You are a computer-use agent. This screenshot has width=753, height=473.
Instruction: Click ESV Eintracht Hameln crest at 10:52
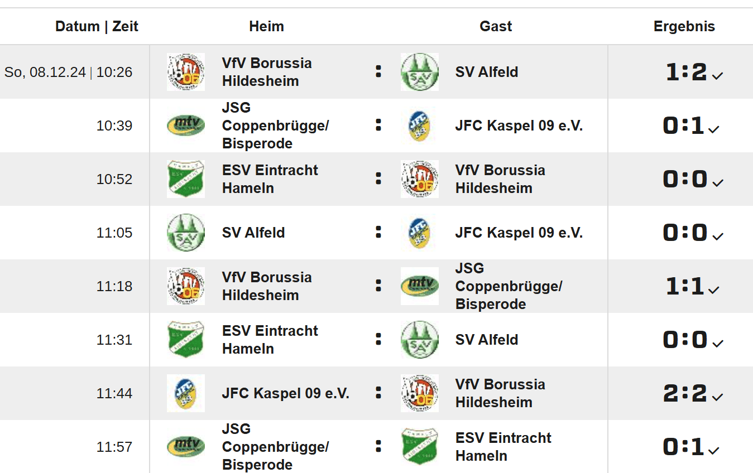[x=186, y=179]
